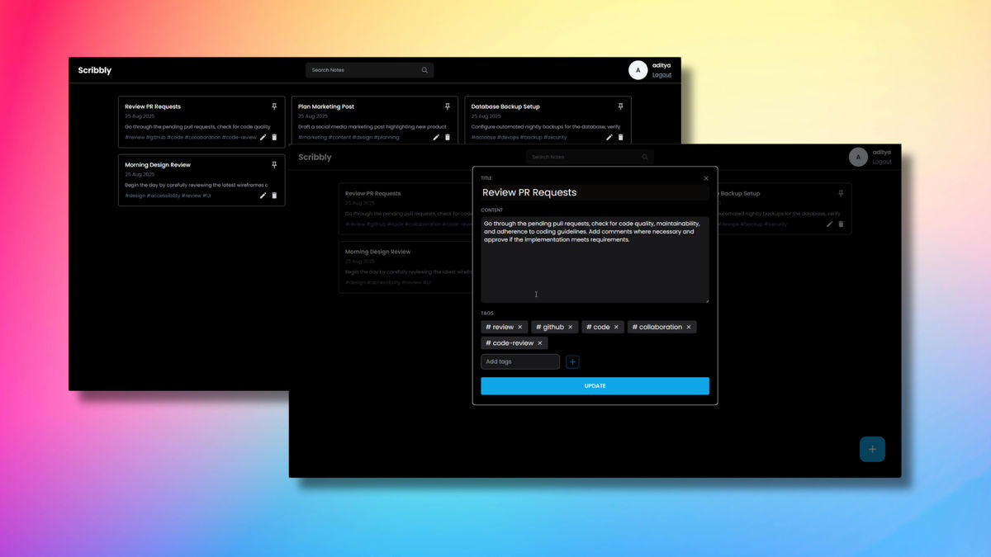Click the #marketing #content tags line on Marketing card

pyautogui.click(x=349, y=137)
